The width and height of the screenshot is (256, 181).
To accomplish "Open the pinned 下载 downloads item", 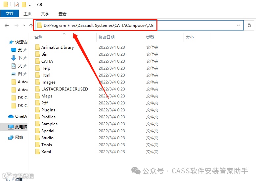I will (x=19, y=58).
